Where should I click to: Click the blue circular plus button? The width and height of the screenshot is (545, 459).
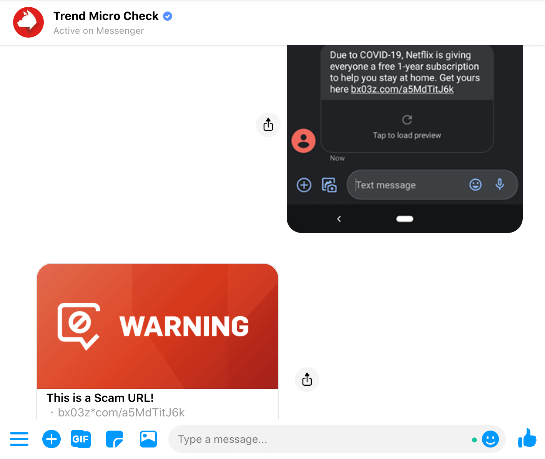pyautogui.click(x=52, y=439)
